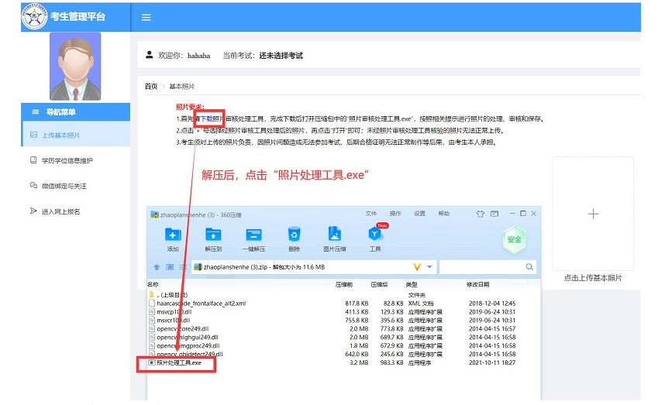Select the opencv_highgui249.dll file row

tap(343, 337)
